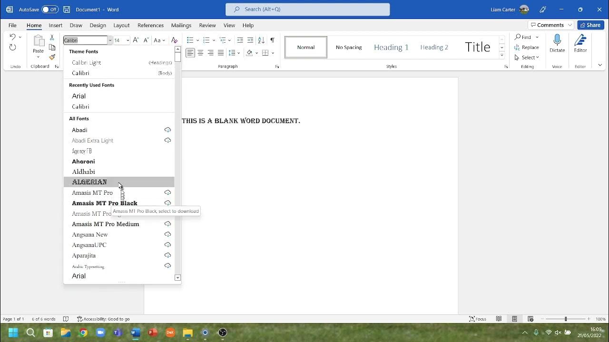The image size is (609, 342).
Task: Apply the No Spacing style
Action: click(x=349, y=47)
